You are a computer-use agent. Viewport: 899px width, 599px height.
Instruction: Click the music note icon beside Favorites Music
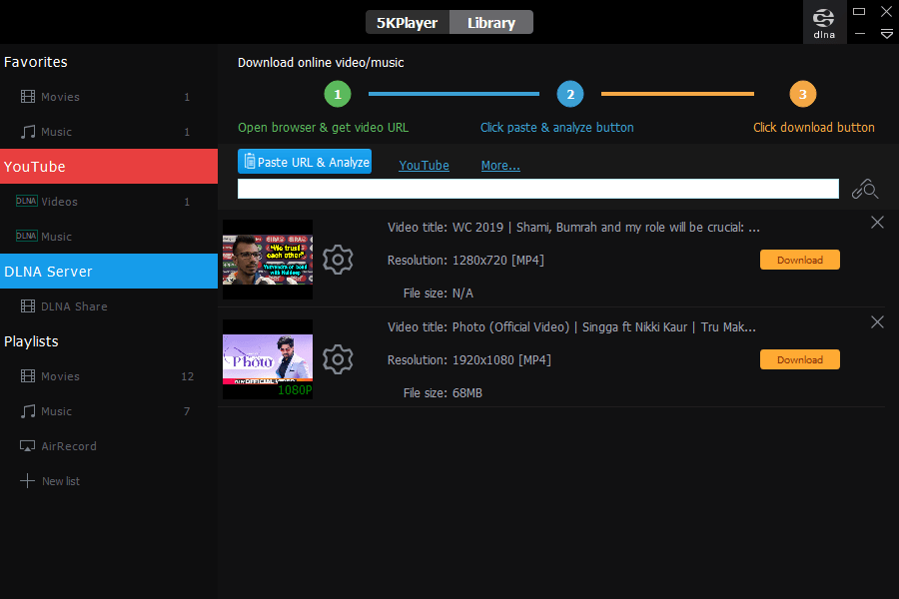pyautogui.click(x=28, y=132)
